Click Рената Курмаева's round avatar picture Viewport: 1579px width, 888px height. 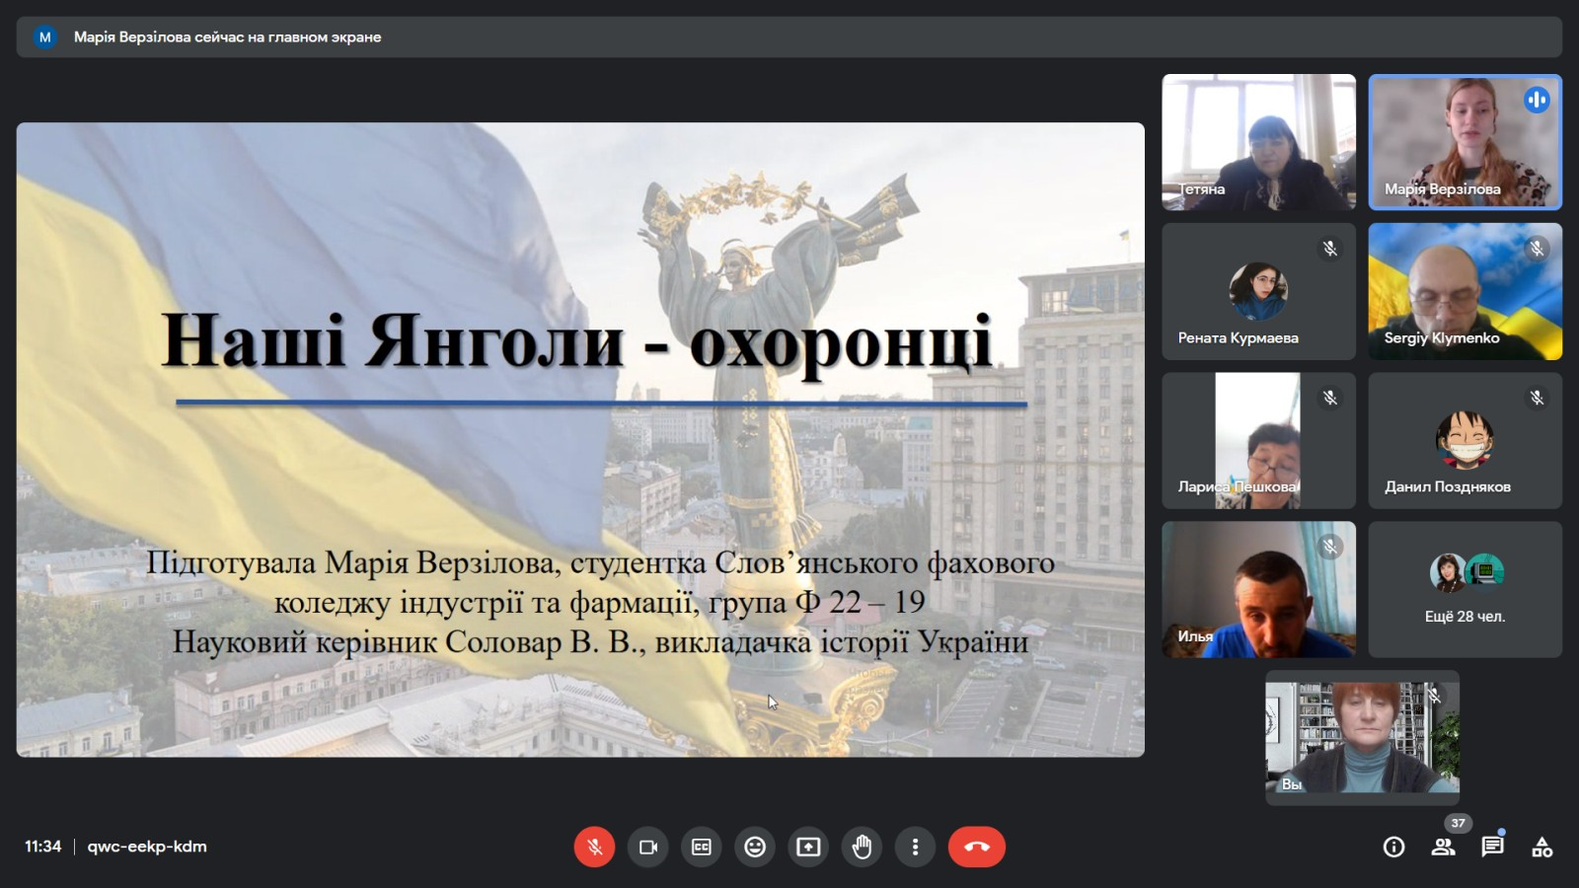[1258, 291]
